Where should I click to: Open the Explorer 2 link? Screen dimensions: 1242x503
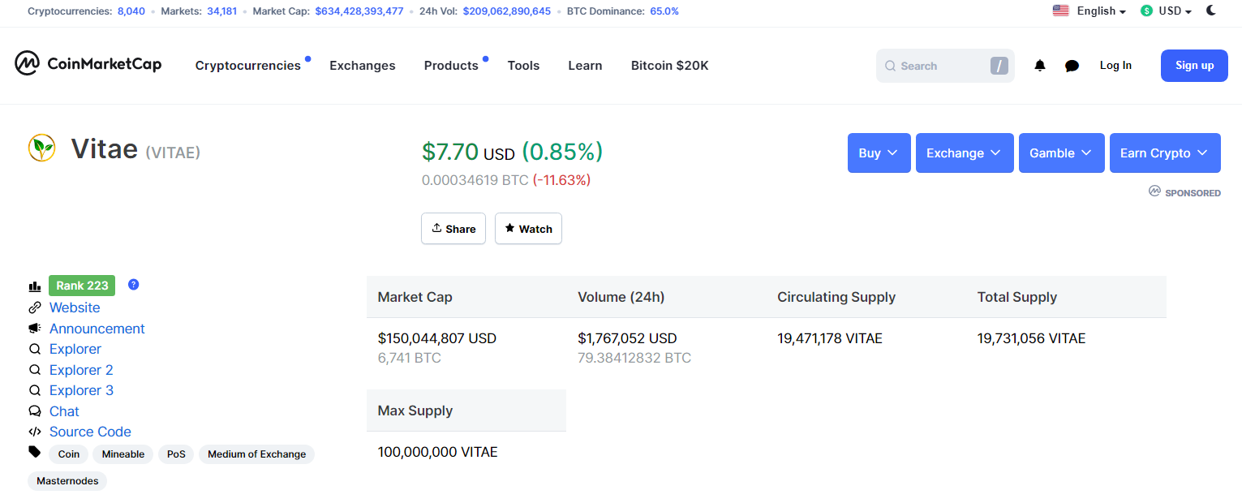[x=81, y=370]
